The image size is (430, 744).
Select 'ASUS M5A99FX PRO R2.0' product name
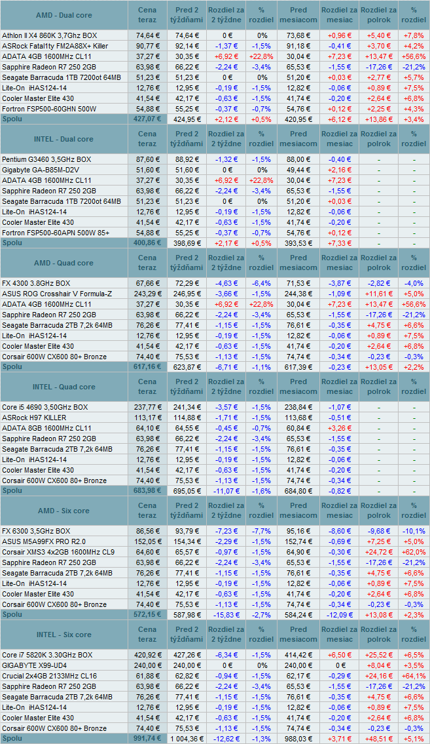pyautogui.click(x=44, y=541)
